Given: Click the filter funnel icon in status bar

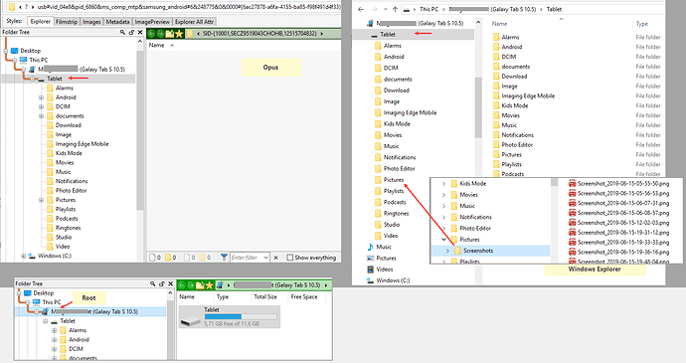Looking at the screenshot, I should point(224,257).
